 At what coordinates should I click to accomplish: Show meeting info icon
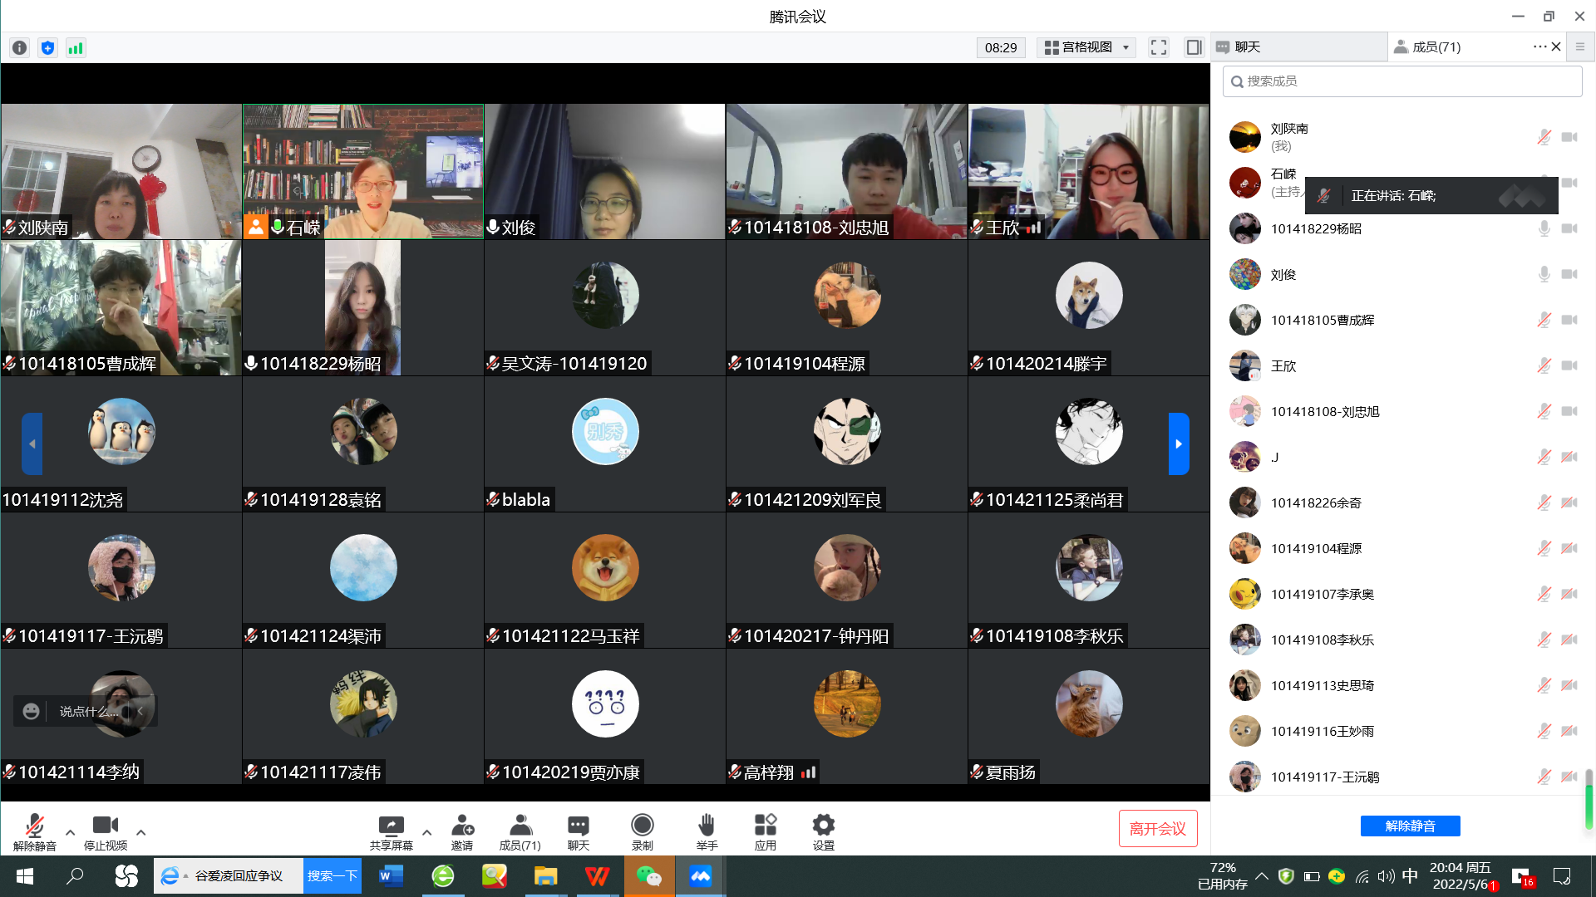click(20, 48)
